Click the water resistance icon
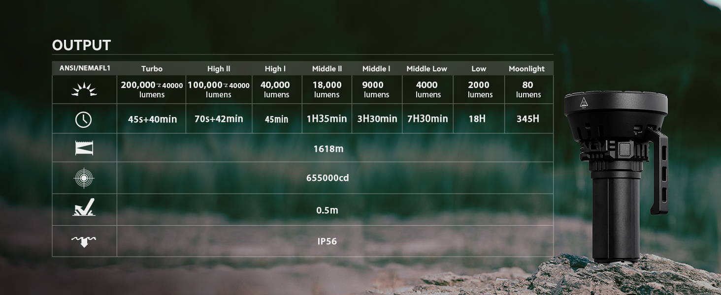 tap(84, 241)
